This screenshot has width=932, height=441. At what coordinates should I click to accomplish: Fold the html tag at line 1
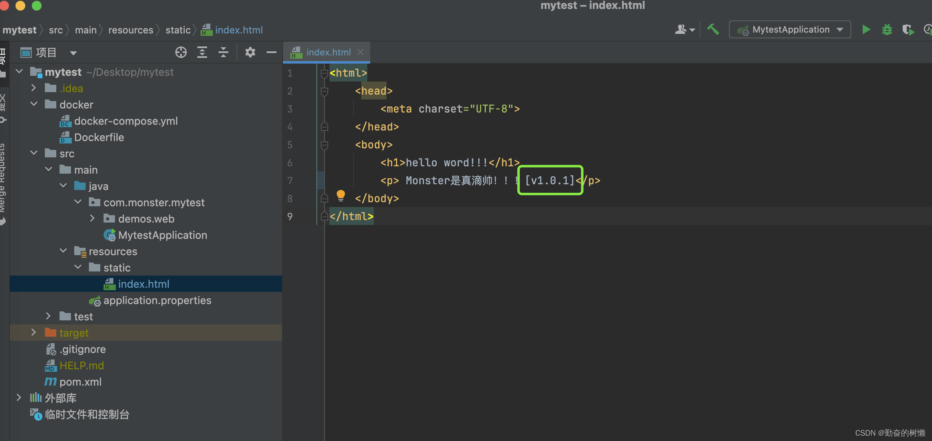pos(325,73)
